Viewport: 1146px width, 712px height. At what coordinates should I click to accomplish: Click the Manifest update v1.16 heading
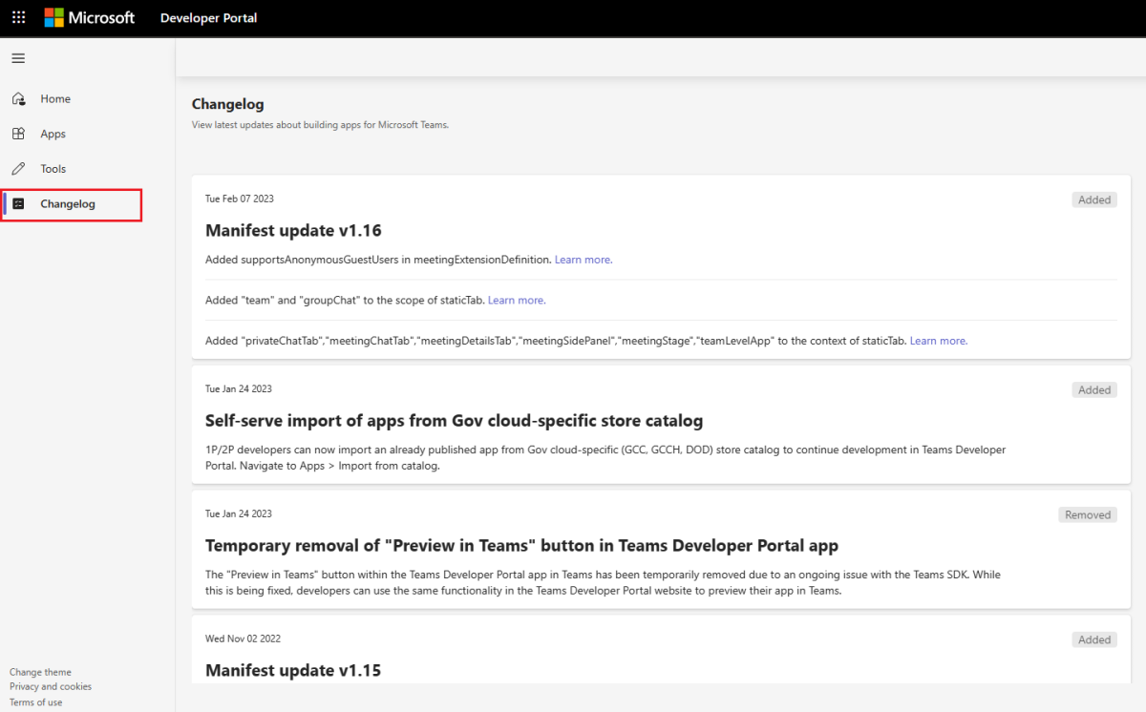293,230
